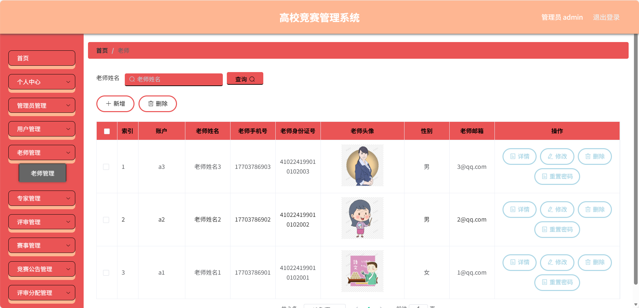
Task: Open the 用户管理 sidebar menu
Action: (x=42, y=129)
